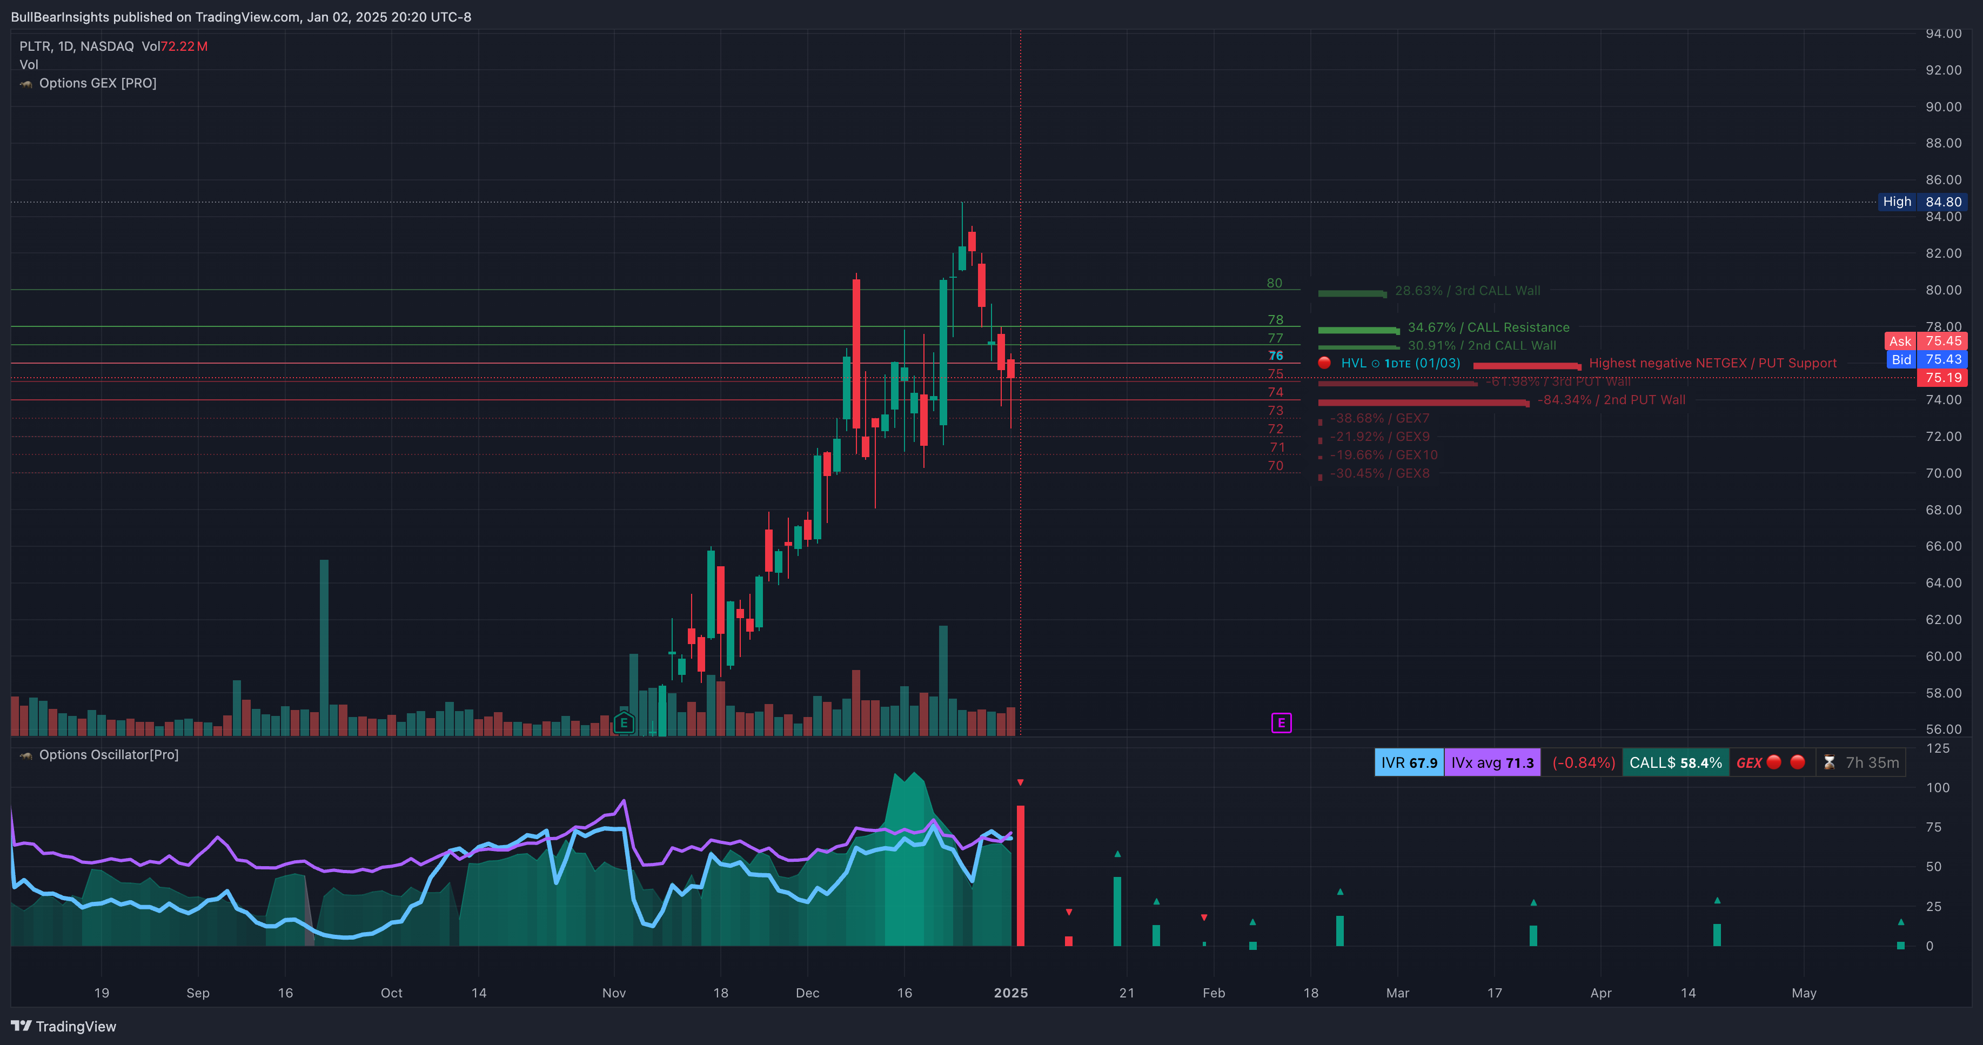Click the Options GEX [PRO] indicator icon
1983x1045 pixels.
[26, 83]
